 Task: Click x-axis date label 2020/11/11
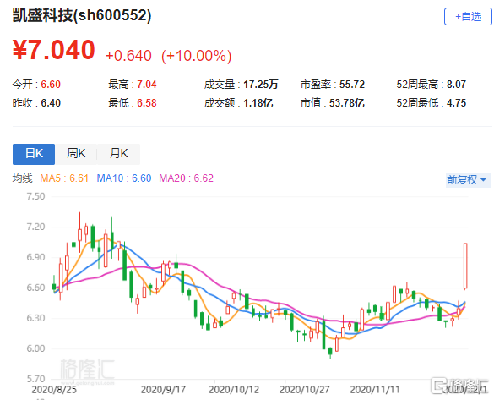(x=375, y=390)
